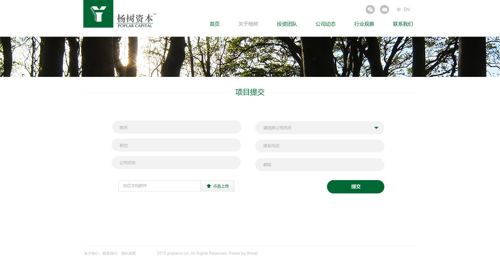Click the WeChat icon in header
The height and width of the screenshot is (265, 500).
point(370,10)
